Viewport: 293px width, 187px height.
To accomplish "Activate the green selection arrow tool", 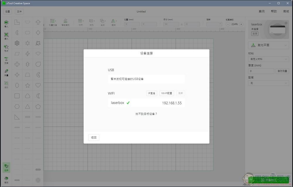I will [6, 167].
